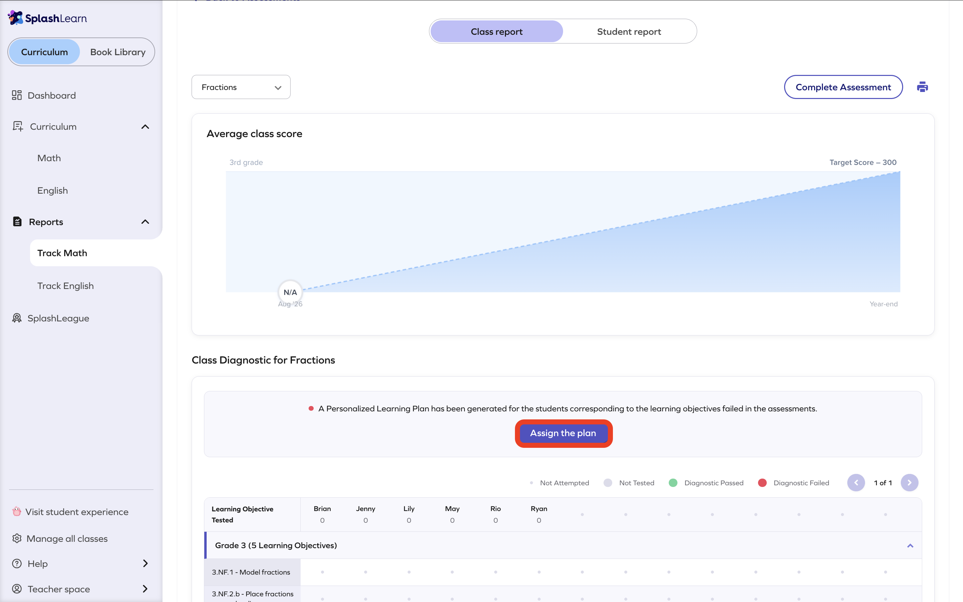963x602 pixels.
Task: Open SplashLeague page
Action: click(x=59, y=318)
